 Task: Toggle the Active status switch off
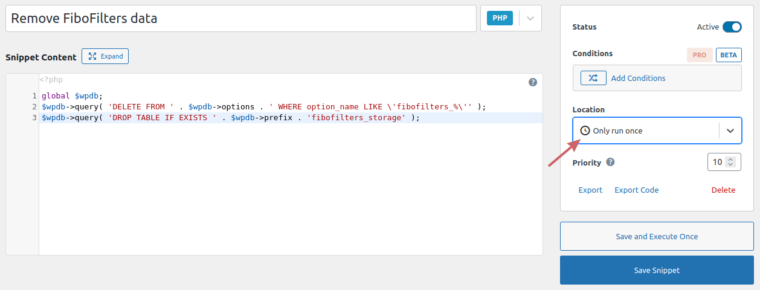click(x=732, y=27)
